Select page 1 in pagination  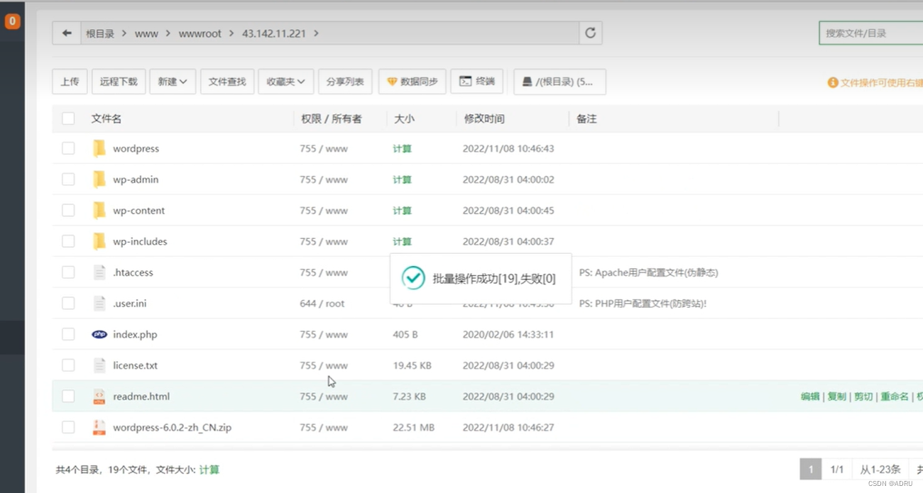pyautogui.click(x=810, y=469)
